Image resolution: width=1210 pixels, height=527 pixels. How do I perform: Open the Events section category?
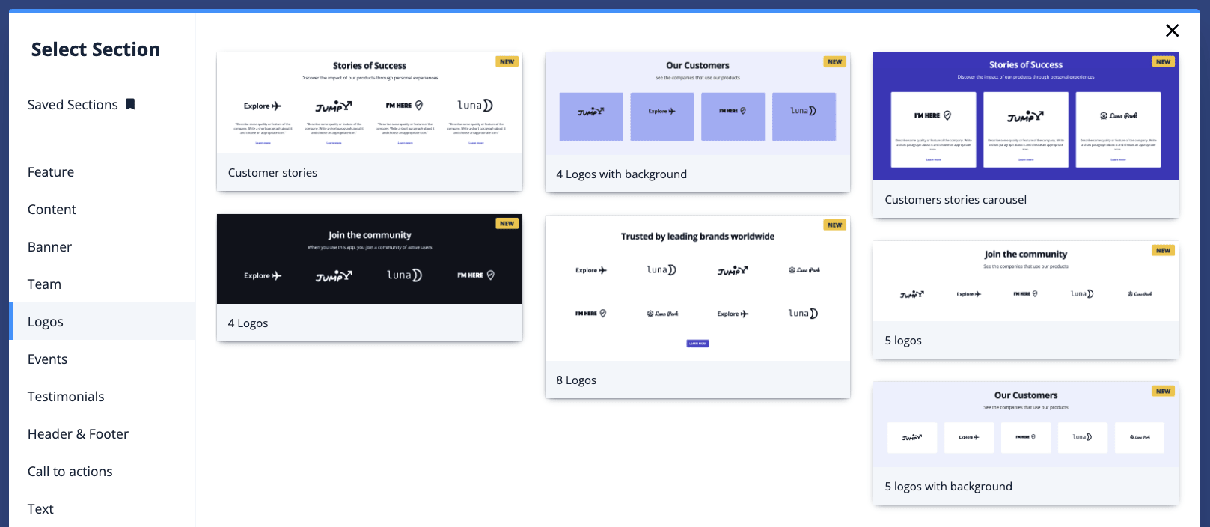pyautogui.click(x=47, y=359)
